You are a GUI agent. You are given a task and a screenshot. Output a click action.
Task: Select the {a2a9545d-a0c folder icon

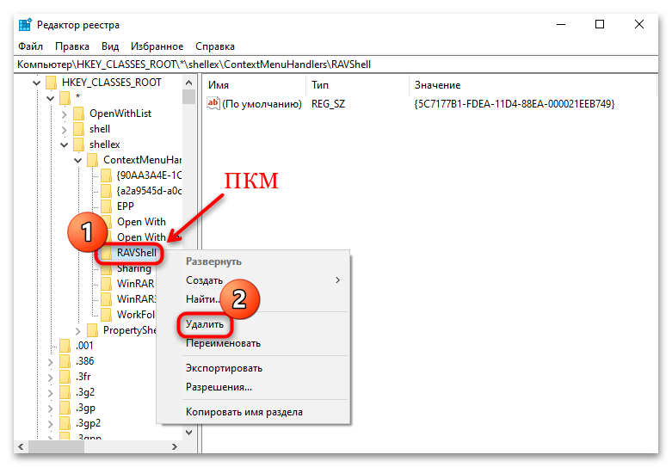tap(106, 191)
